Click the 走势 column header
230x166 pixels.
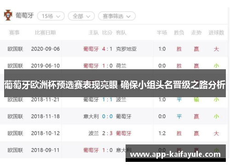[x=196, y=33]
